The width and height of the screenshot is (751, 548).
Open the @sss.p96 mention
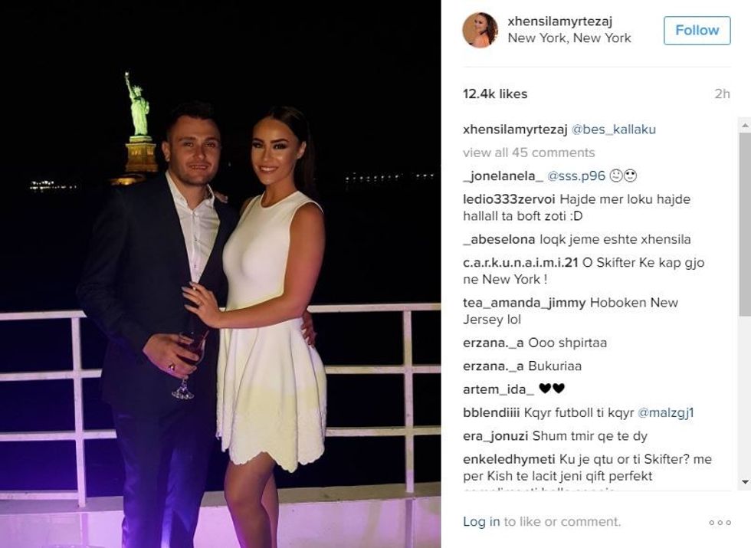tap(576, 176)
